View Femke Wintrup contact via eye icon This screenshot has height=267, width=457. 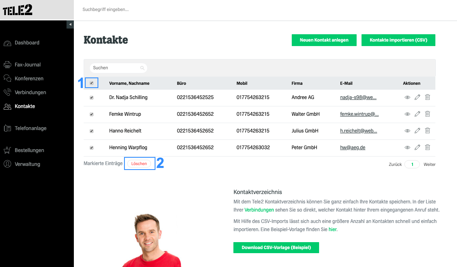[x=407, y=114]
